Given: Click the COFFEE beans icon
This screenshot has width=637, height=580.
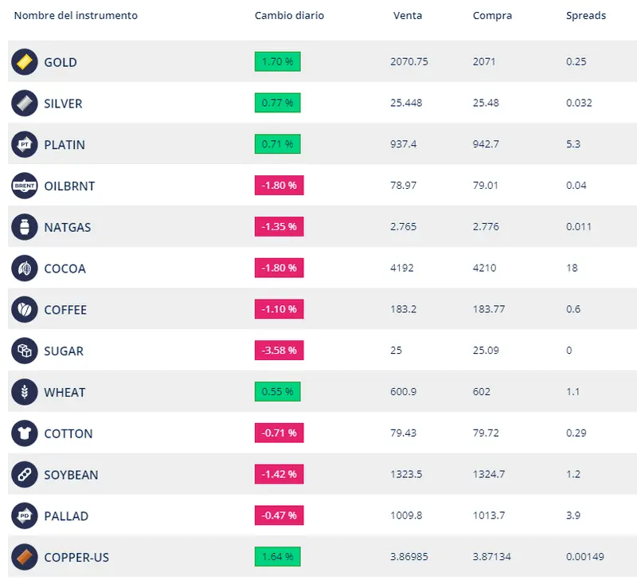Looking at the screenshot, I should tap(25, 310).
